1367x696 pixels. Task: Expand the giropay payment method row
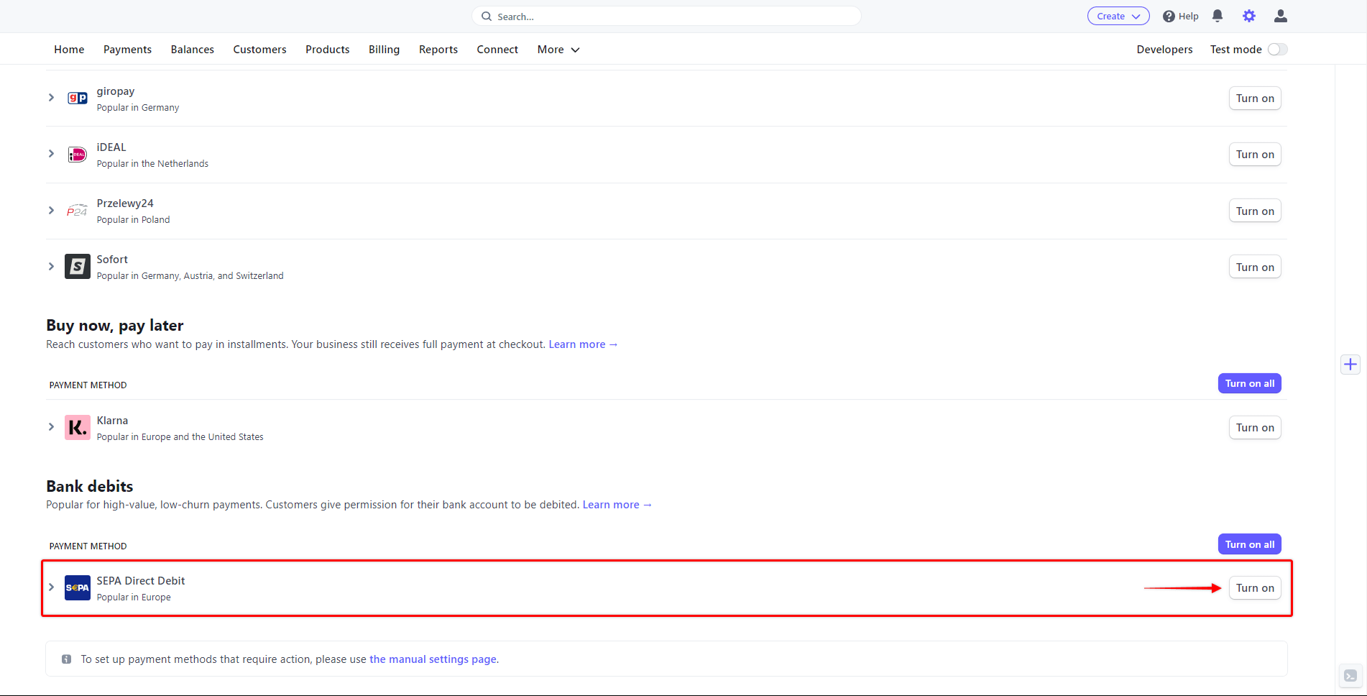[x=51, y=98]
